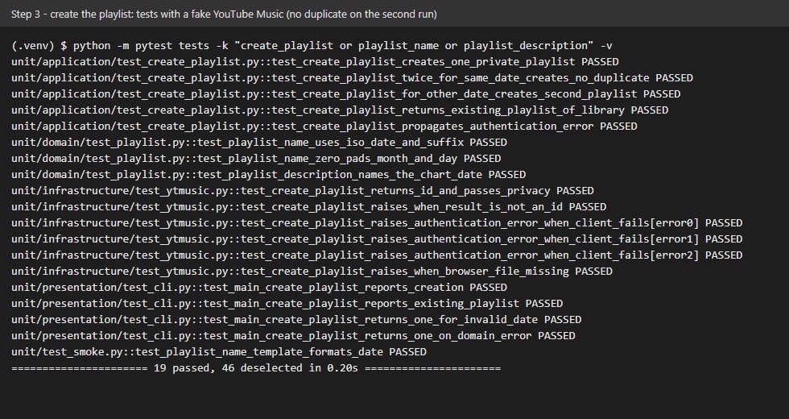The image size is (789, 419).
Task: Click test_create_playlist_twice_for_same_date_creates_no_duplicate line
Action: coord(353,77)
